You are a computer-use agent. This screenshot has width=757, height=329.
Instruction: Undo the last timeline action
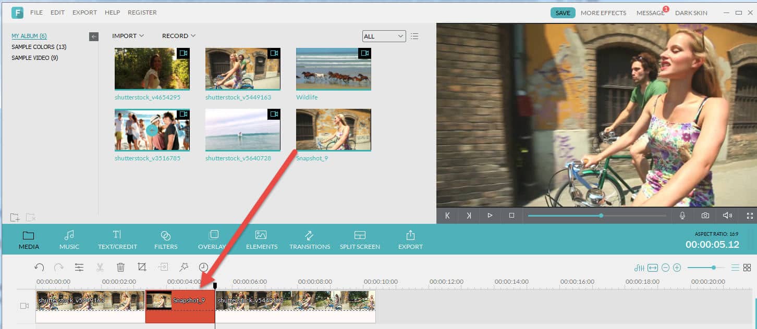[39, 267]
